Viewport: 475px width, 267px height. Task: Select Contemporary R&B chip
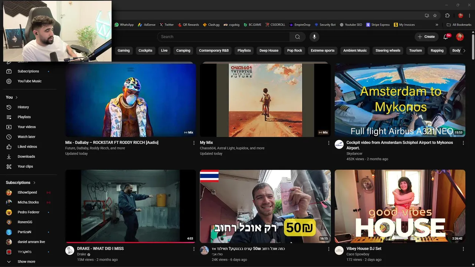click(214, 50)
